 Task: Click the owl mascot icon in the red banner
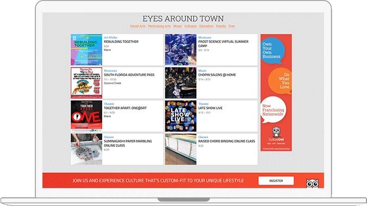point(312,183)
